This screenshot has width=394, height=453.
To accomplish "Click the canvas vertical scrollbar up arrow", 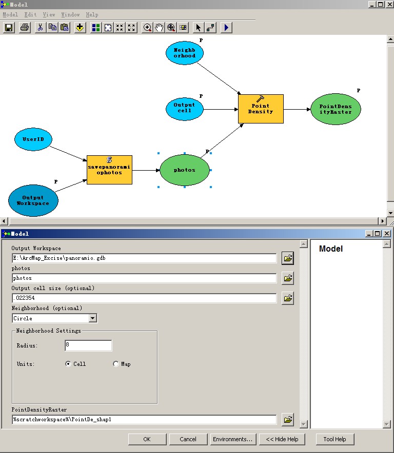I will 390,39.
